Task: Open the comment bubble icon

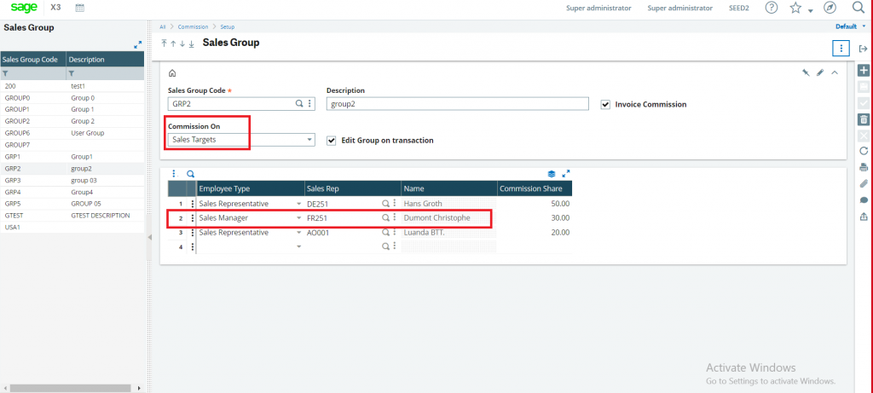Action: pyautogui.click(x=864, y=199)
